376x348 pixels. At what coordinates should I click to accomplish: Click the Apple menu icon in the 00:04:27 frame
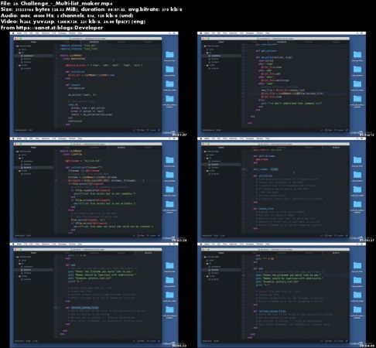click(200, 138)
